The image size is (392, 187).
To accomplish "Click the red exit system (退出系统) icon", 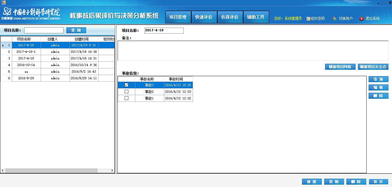I will point(361,19).
